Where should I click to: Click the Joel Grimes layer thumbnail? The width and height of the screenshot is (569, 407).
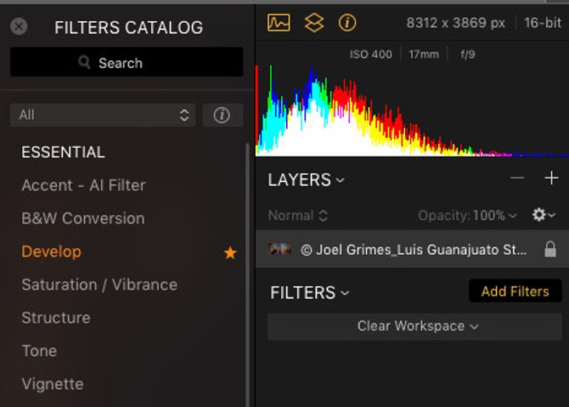tap(279, 249)
